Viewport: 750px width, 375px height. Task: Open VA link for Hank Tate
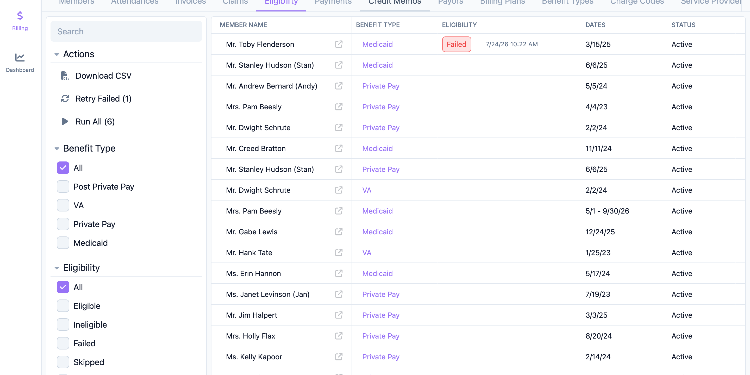pos(367,252)
